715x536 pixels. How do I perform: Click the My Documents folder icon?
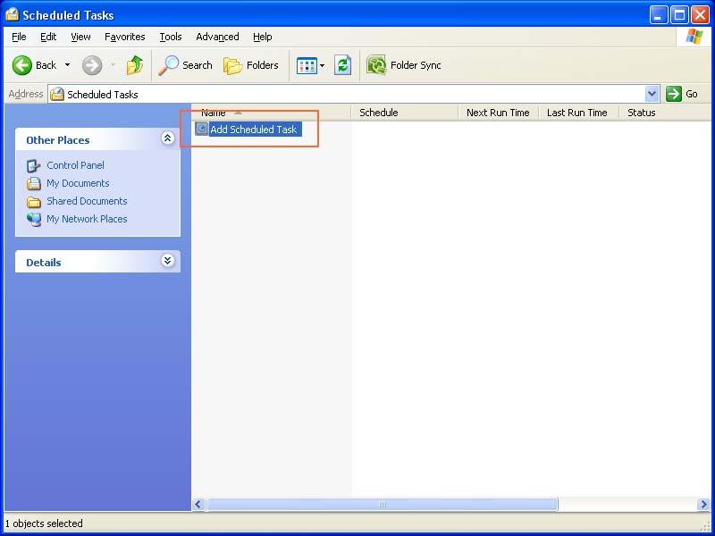pos(34,183)
